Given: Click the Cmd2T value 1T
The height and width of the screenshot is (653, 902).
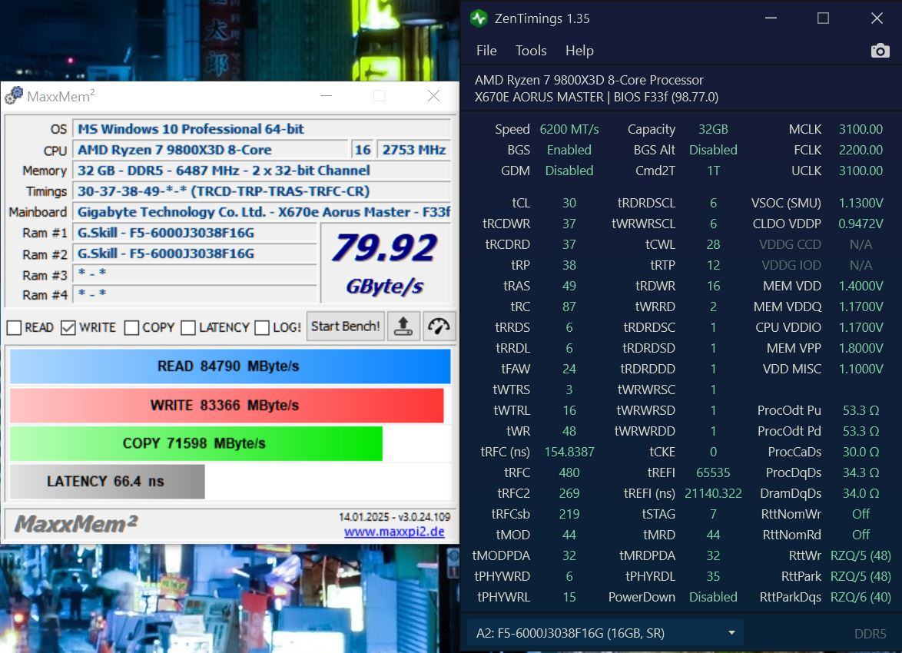Looking at the screenshot, I should (713, 171).
